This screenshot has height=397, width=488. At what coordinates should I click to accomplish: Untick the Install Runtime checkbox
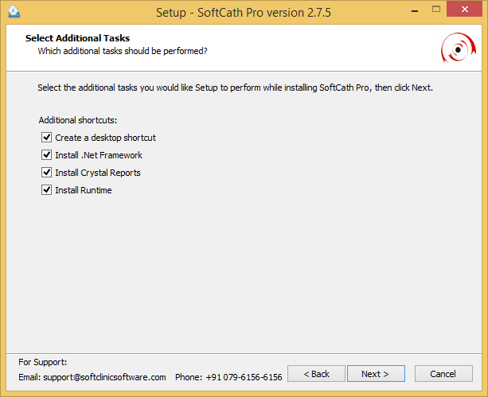point(46,190)
